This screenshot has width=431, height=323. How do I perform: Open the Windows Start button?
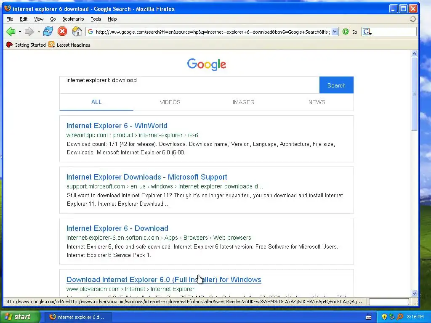(20, 317)
